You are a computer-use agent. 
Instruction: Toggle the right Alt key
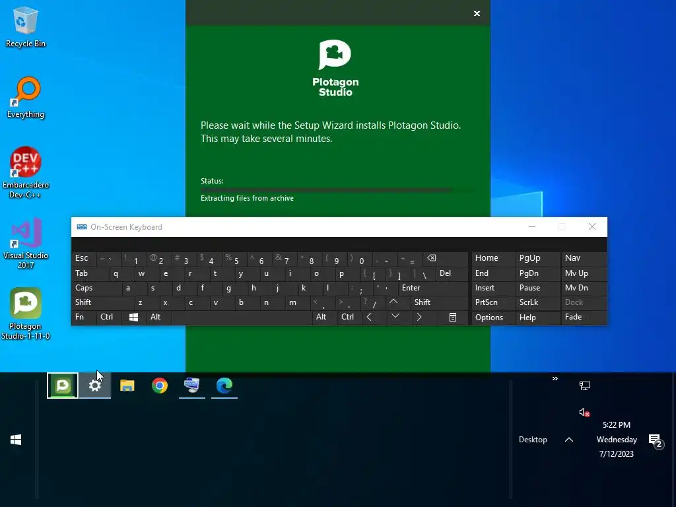click(x=323, y=318)
